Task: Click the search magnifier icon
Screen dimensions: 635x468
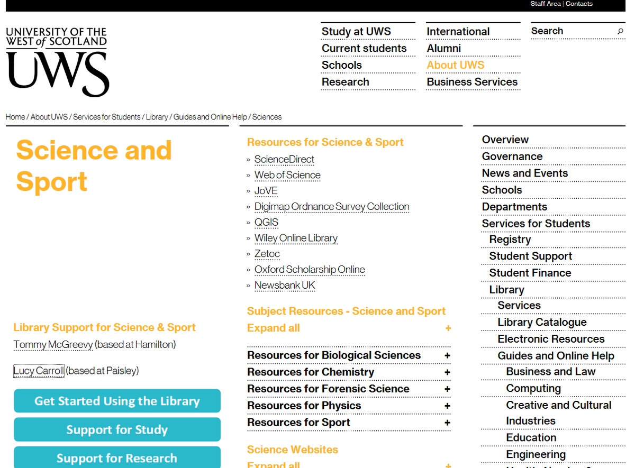Action: pyautogui.click(x=620, y=32)
